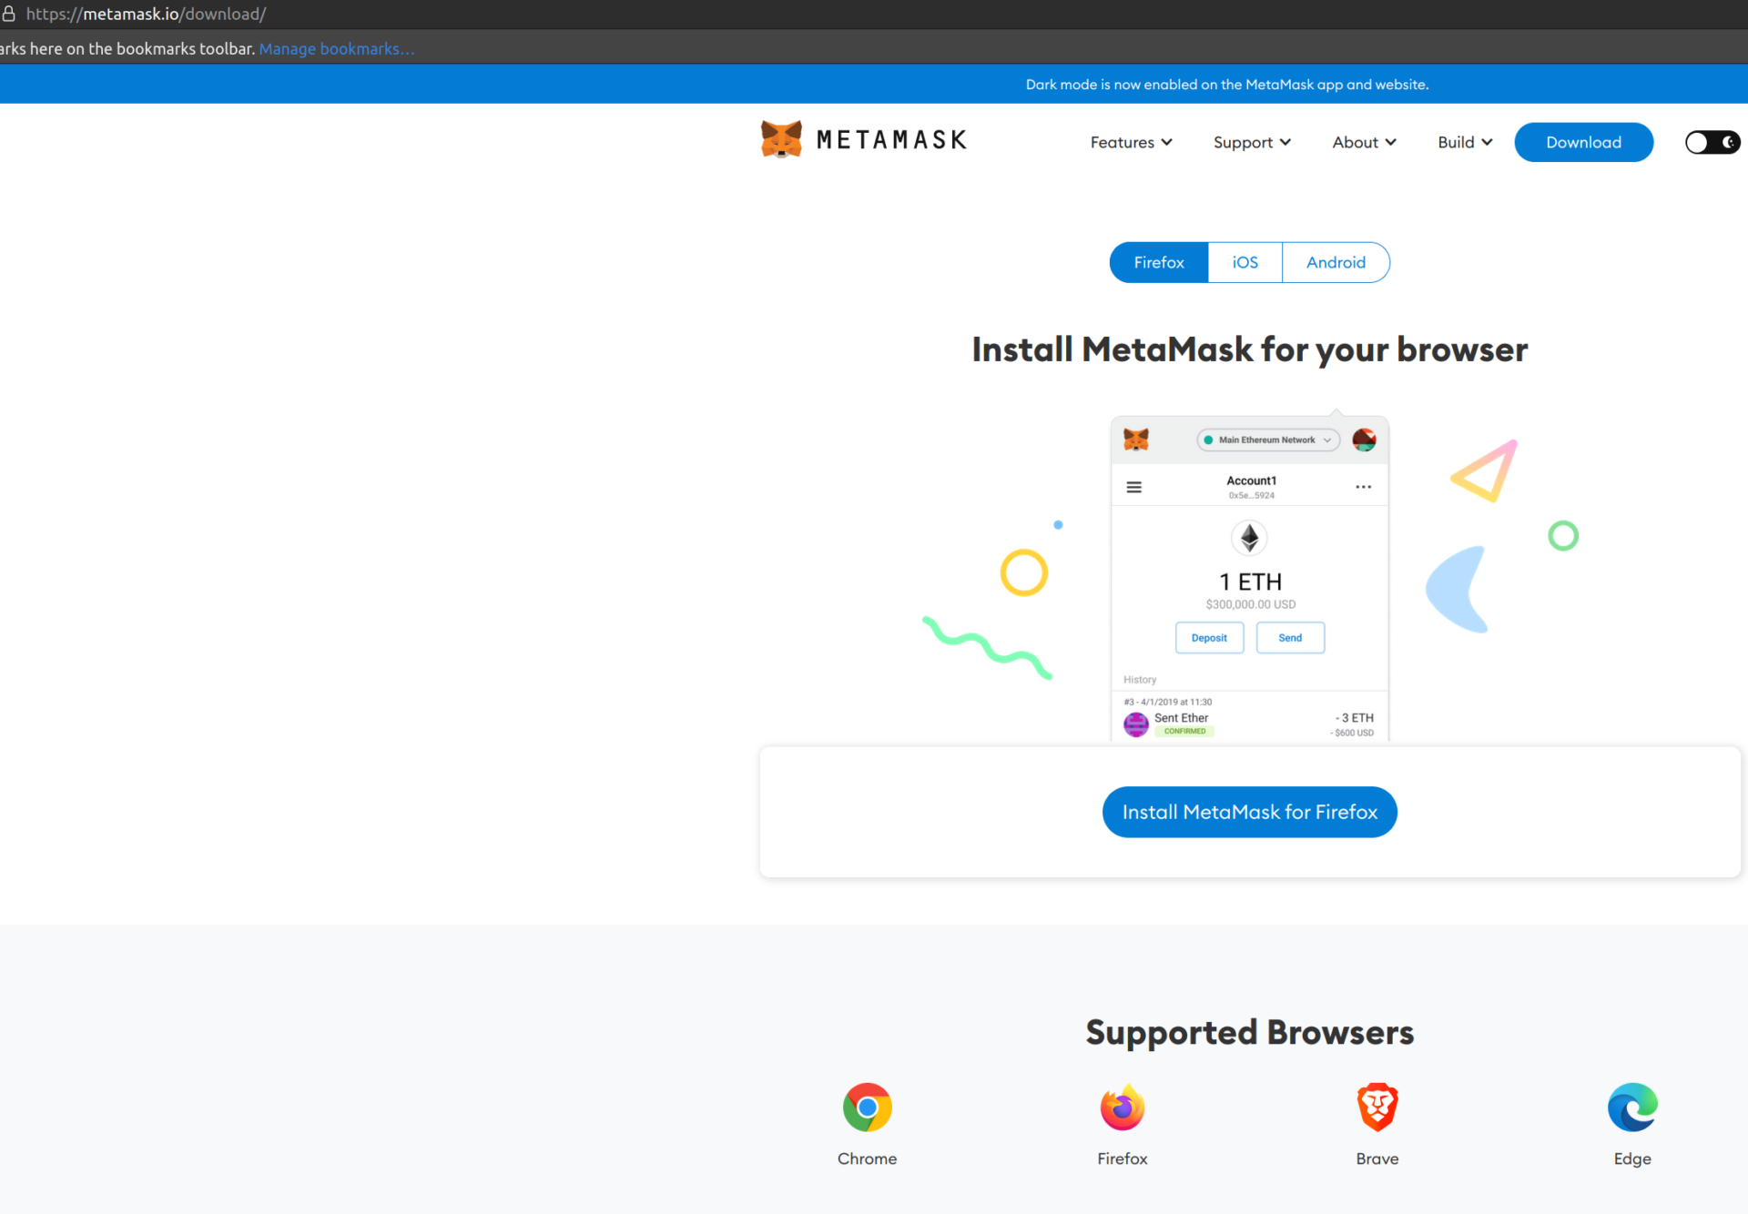Viewport: 1748px width, 1214px height.
Task: Click the Ethereum diamond icon
Action: [x=1249, y=537]
